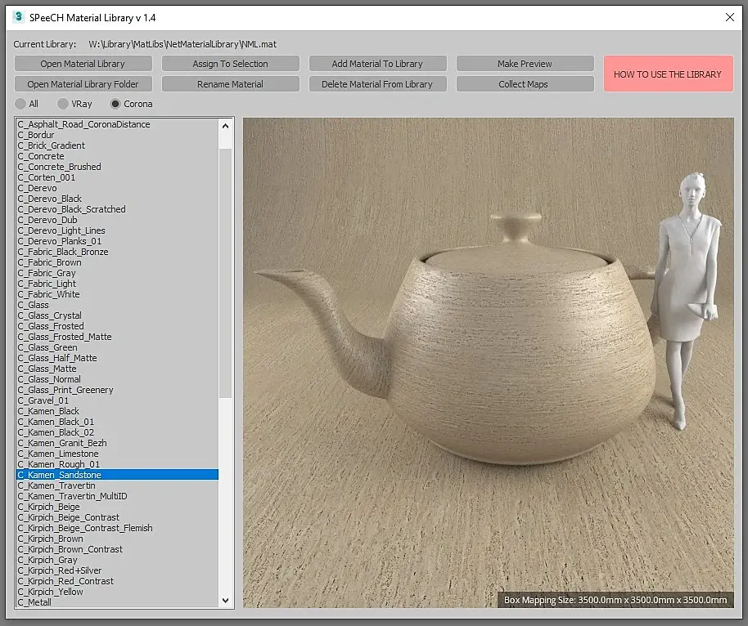This screenshot has width=748, height=626.
Task: Click the app logo icon in title bar
Action: pos(18,16)
